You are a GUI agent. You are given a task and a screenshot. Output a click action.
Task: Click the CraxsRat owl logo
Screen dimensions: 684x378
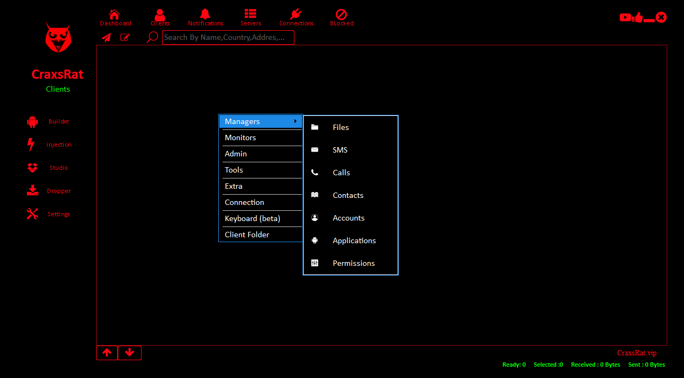point(58,37)
